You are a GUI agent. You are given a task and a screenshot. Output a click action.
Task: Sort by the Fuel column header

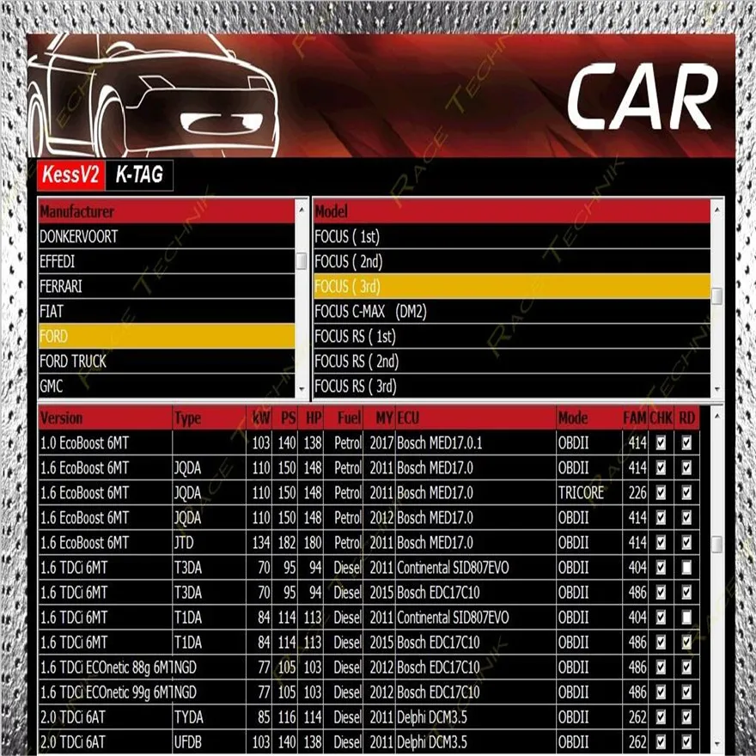pyautogui.click(x=344, y=418)
